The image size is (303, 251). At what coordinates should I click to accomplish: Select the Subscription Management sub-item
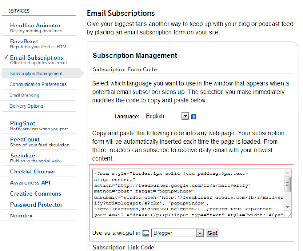(x=36, y=74)
